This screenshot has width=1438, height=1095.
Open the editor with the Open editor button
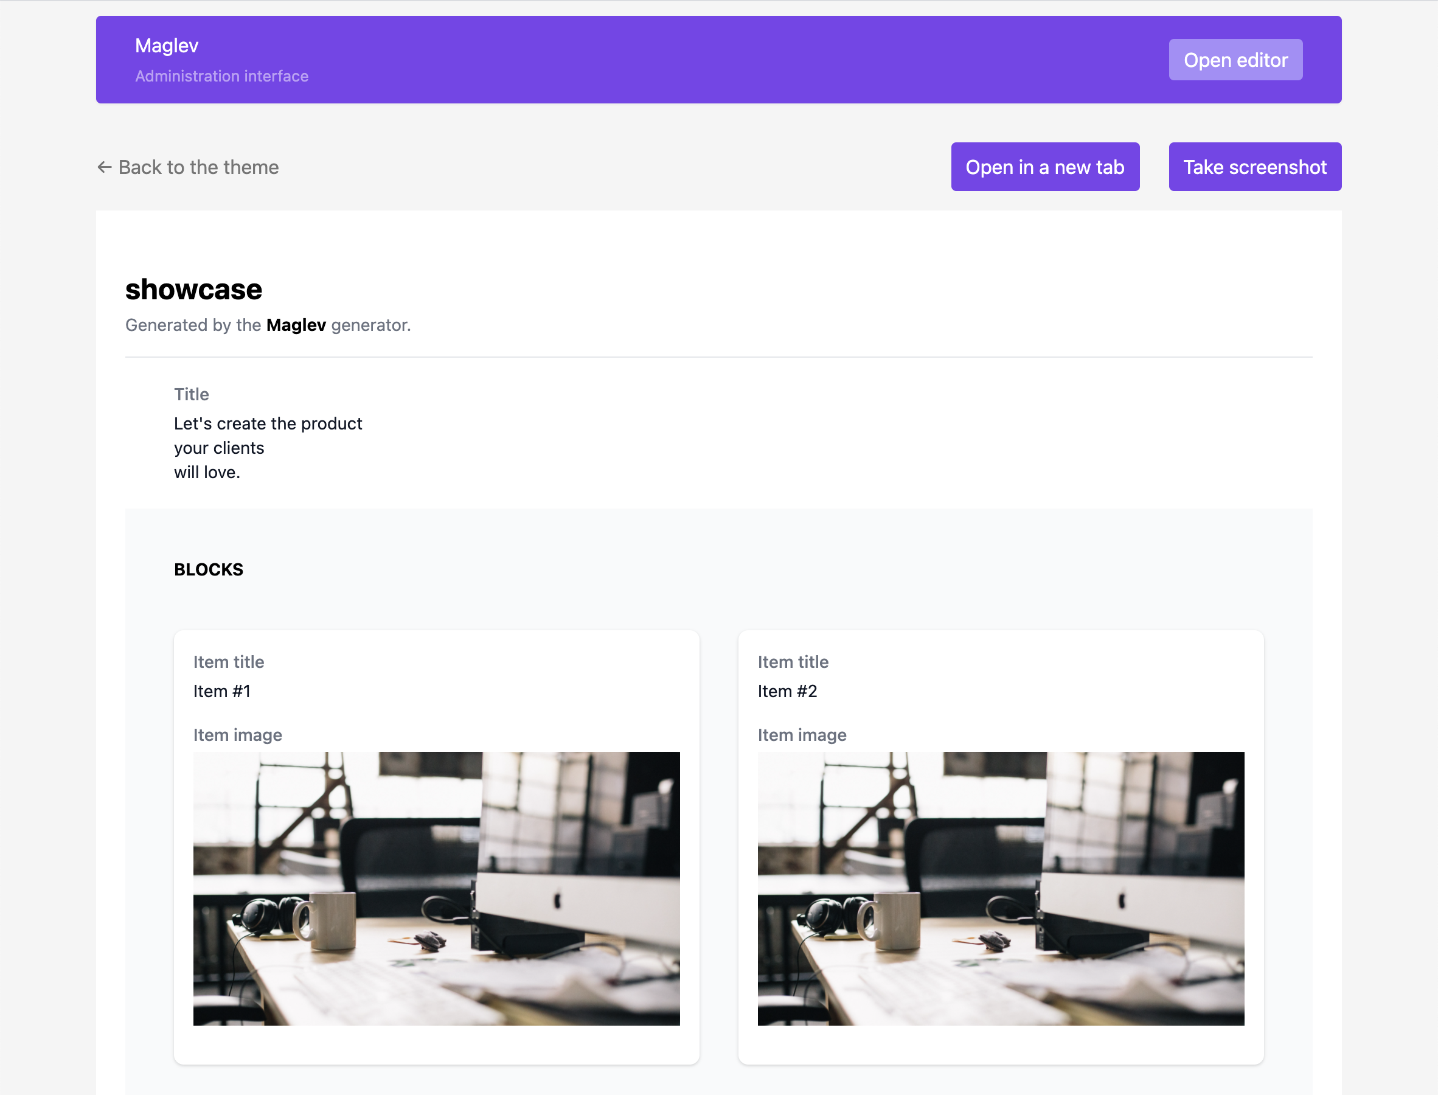[x=1235, y=60]
